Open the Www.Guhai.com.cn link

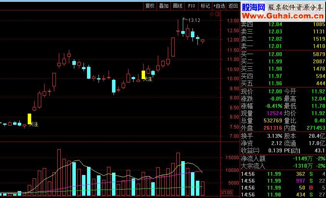283,16
